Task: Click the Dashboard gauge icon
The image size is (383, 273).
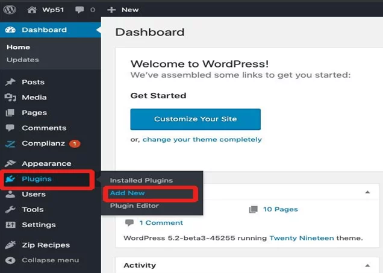Action: [10, 30]
